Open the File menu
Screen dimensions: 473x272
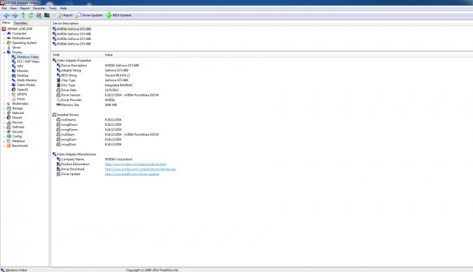point(4,9)
